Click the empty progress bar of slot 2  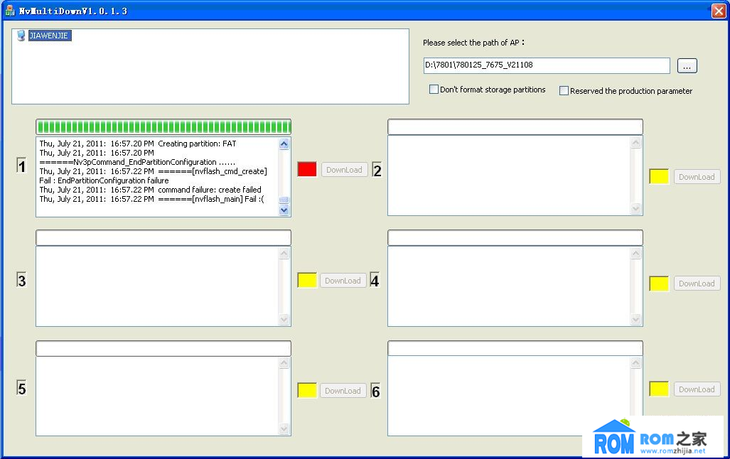(x=515, y=126)
